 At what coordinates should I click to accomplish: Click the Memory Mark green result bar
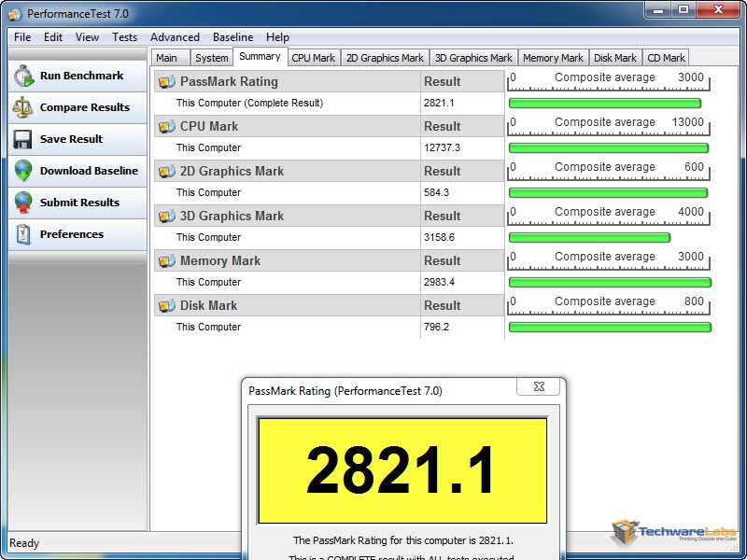pyautogui.click(x=610, y=283)
